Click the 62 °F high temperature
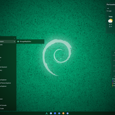The height and width of the screenshot is (115, 115). pyautogui.click(x=110, y=24)
